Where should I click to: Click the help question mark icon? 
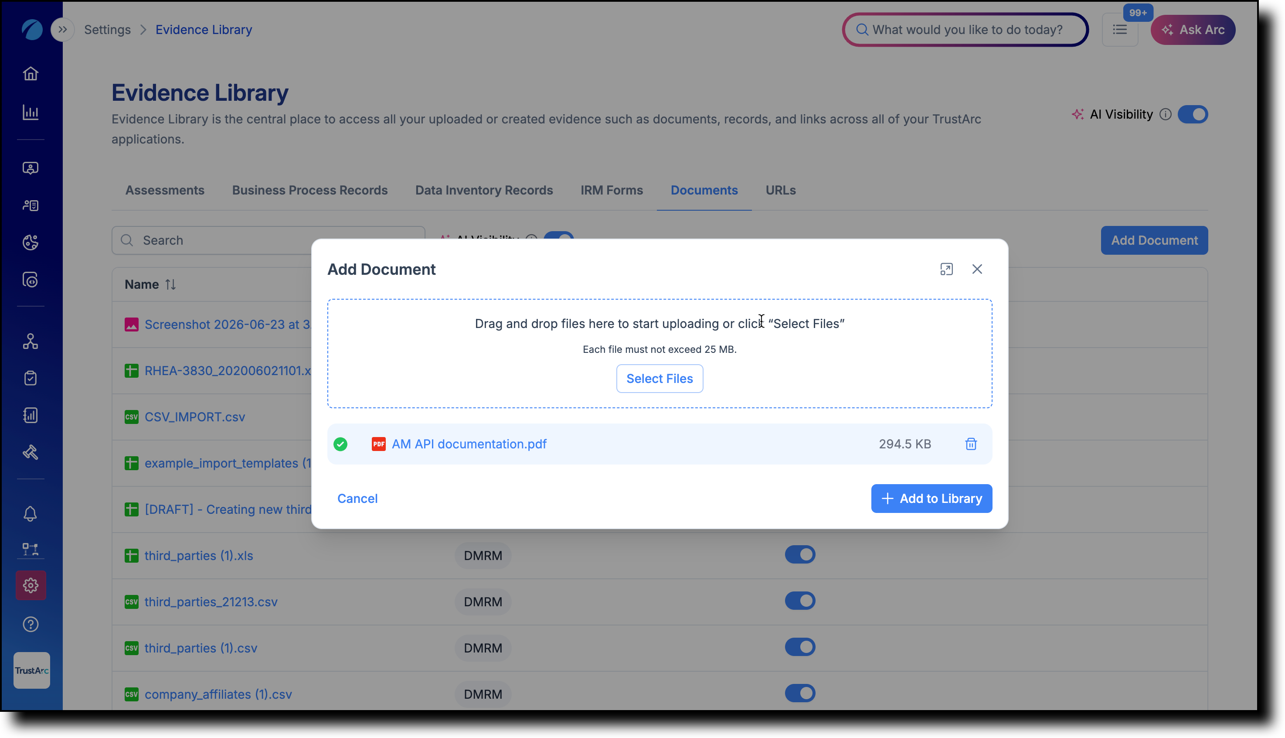(31, 625)
